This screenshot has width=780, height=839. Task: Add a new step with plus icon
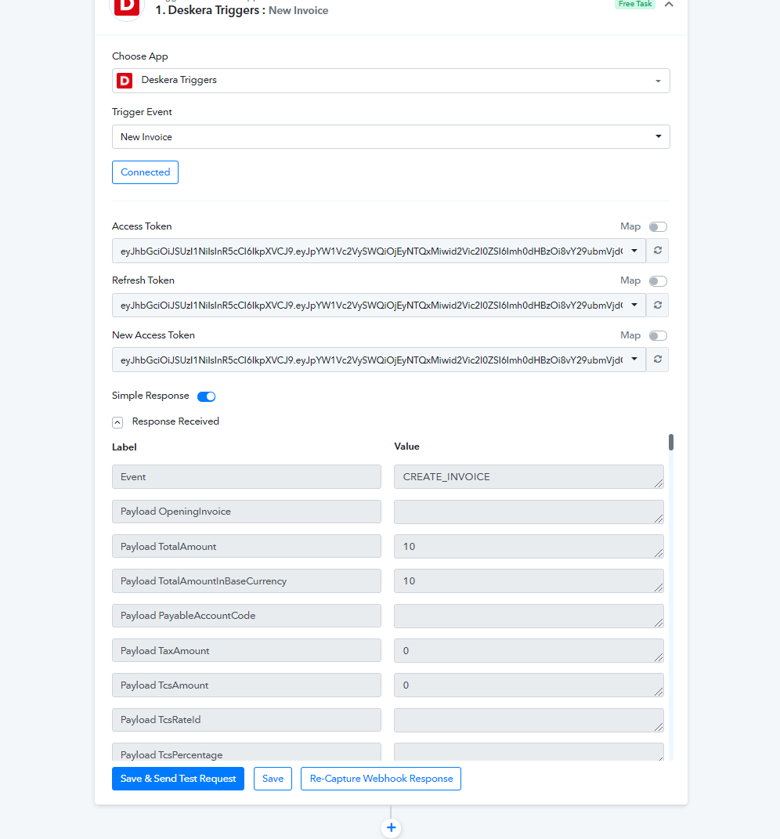(391, 828)
